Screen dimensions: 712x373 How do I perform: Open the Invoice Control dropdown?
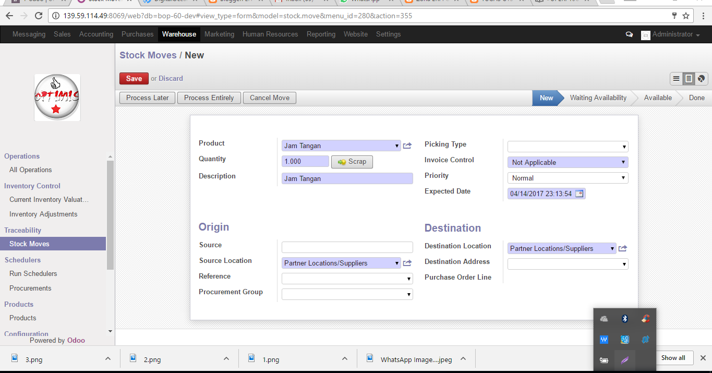(x=568, y=163)
